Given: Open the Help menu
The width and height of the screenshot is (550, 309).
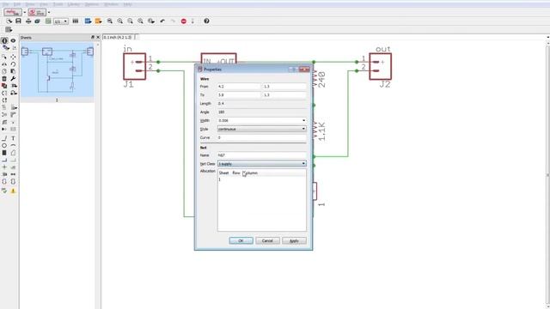Looking at the screenshot, I should click(127, 4).
